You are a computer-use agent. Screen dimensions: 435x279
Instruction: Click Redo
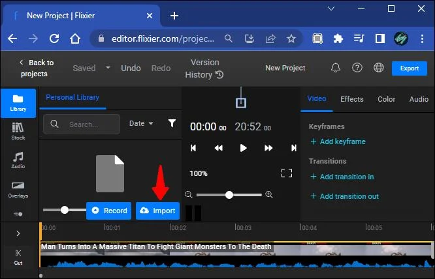[161, 68]
